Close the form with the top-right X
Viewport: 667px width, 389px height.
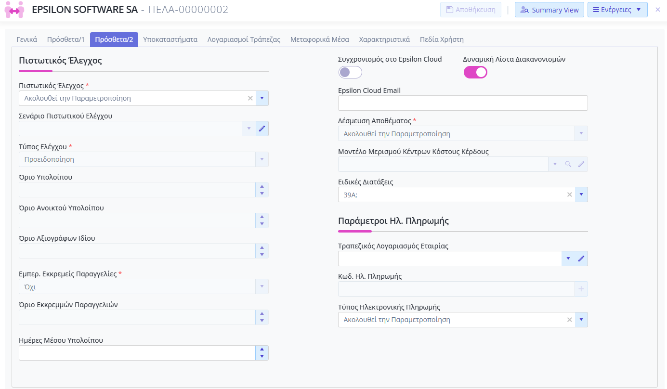click(658, 10)
